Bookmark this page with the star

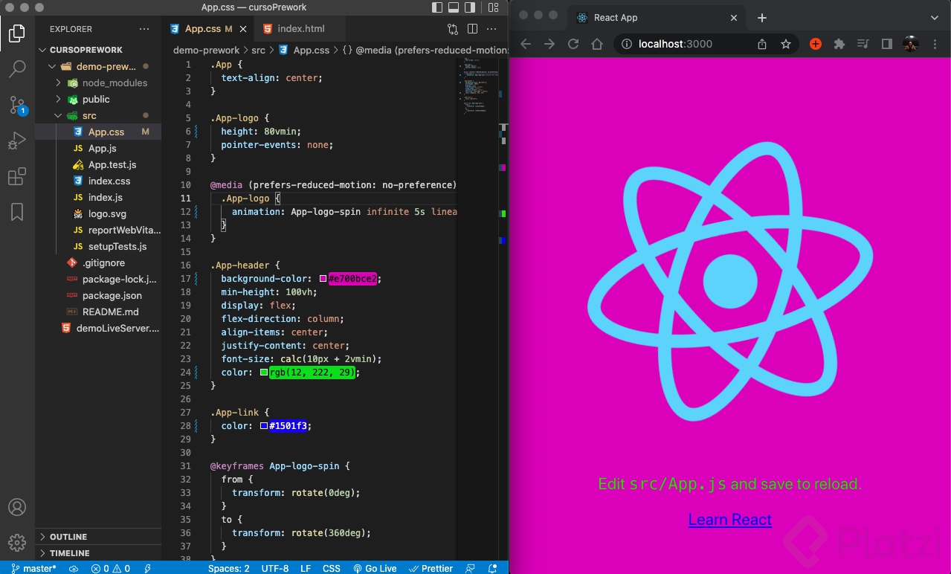786,44
